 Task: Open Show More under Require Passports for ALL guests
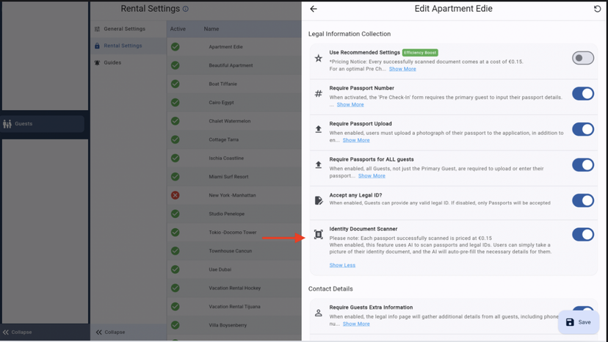click(372, 176)
